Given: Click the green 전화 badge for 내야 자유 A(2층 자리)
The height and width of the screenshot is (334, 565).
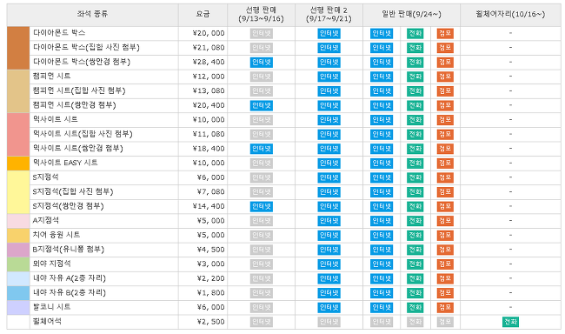Looking at the screenshot, I should (x=415, y=278).
